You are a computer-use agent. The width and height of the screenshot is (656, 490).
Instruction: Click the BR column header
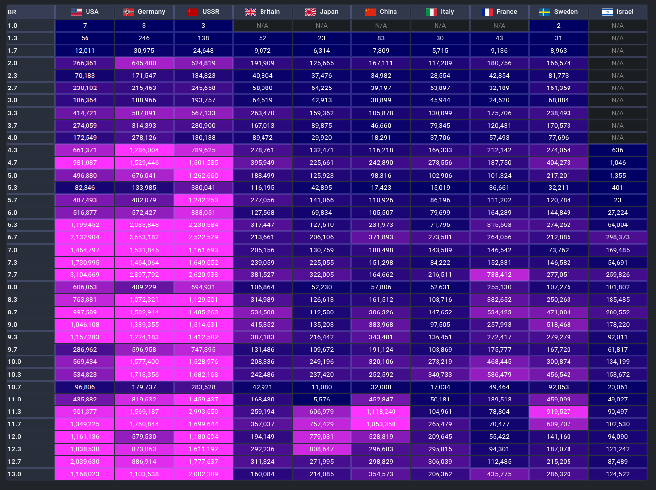(x=31, y=12)
